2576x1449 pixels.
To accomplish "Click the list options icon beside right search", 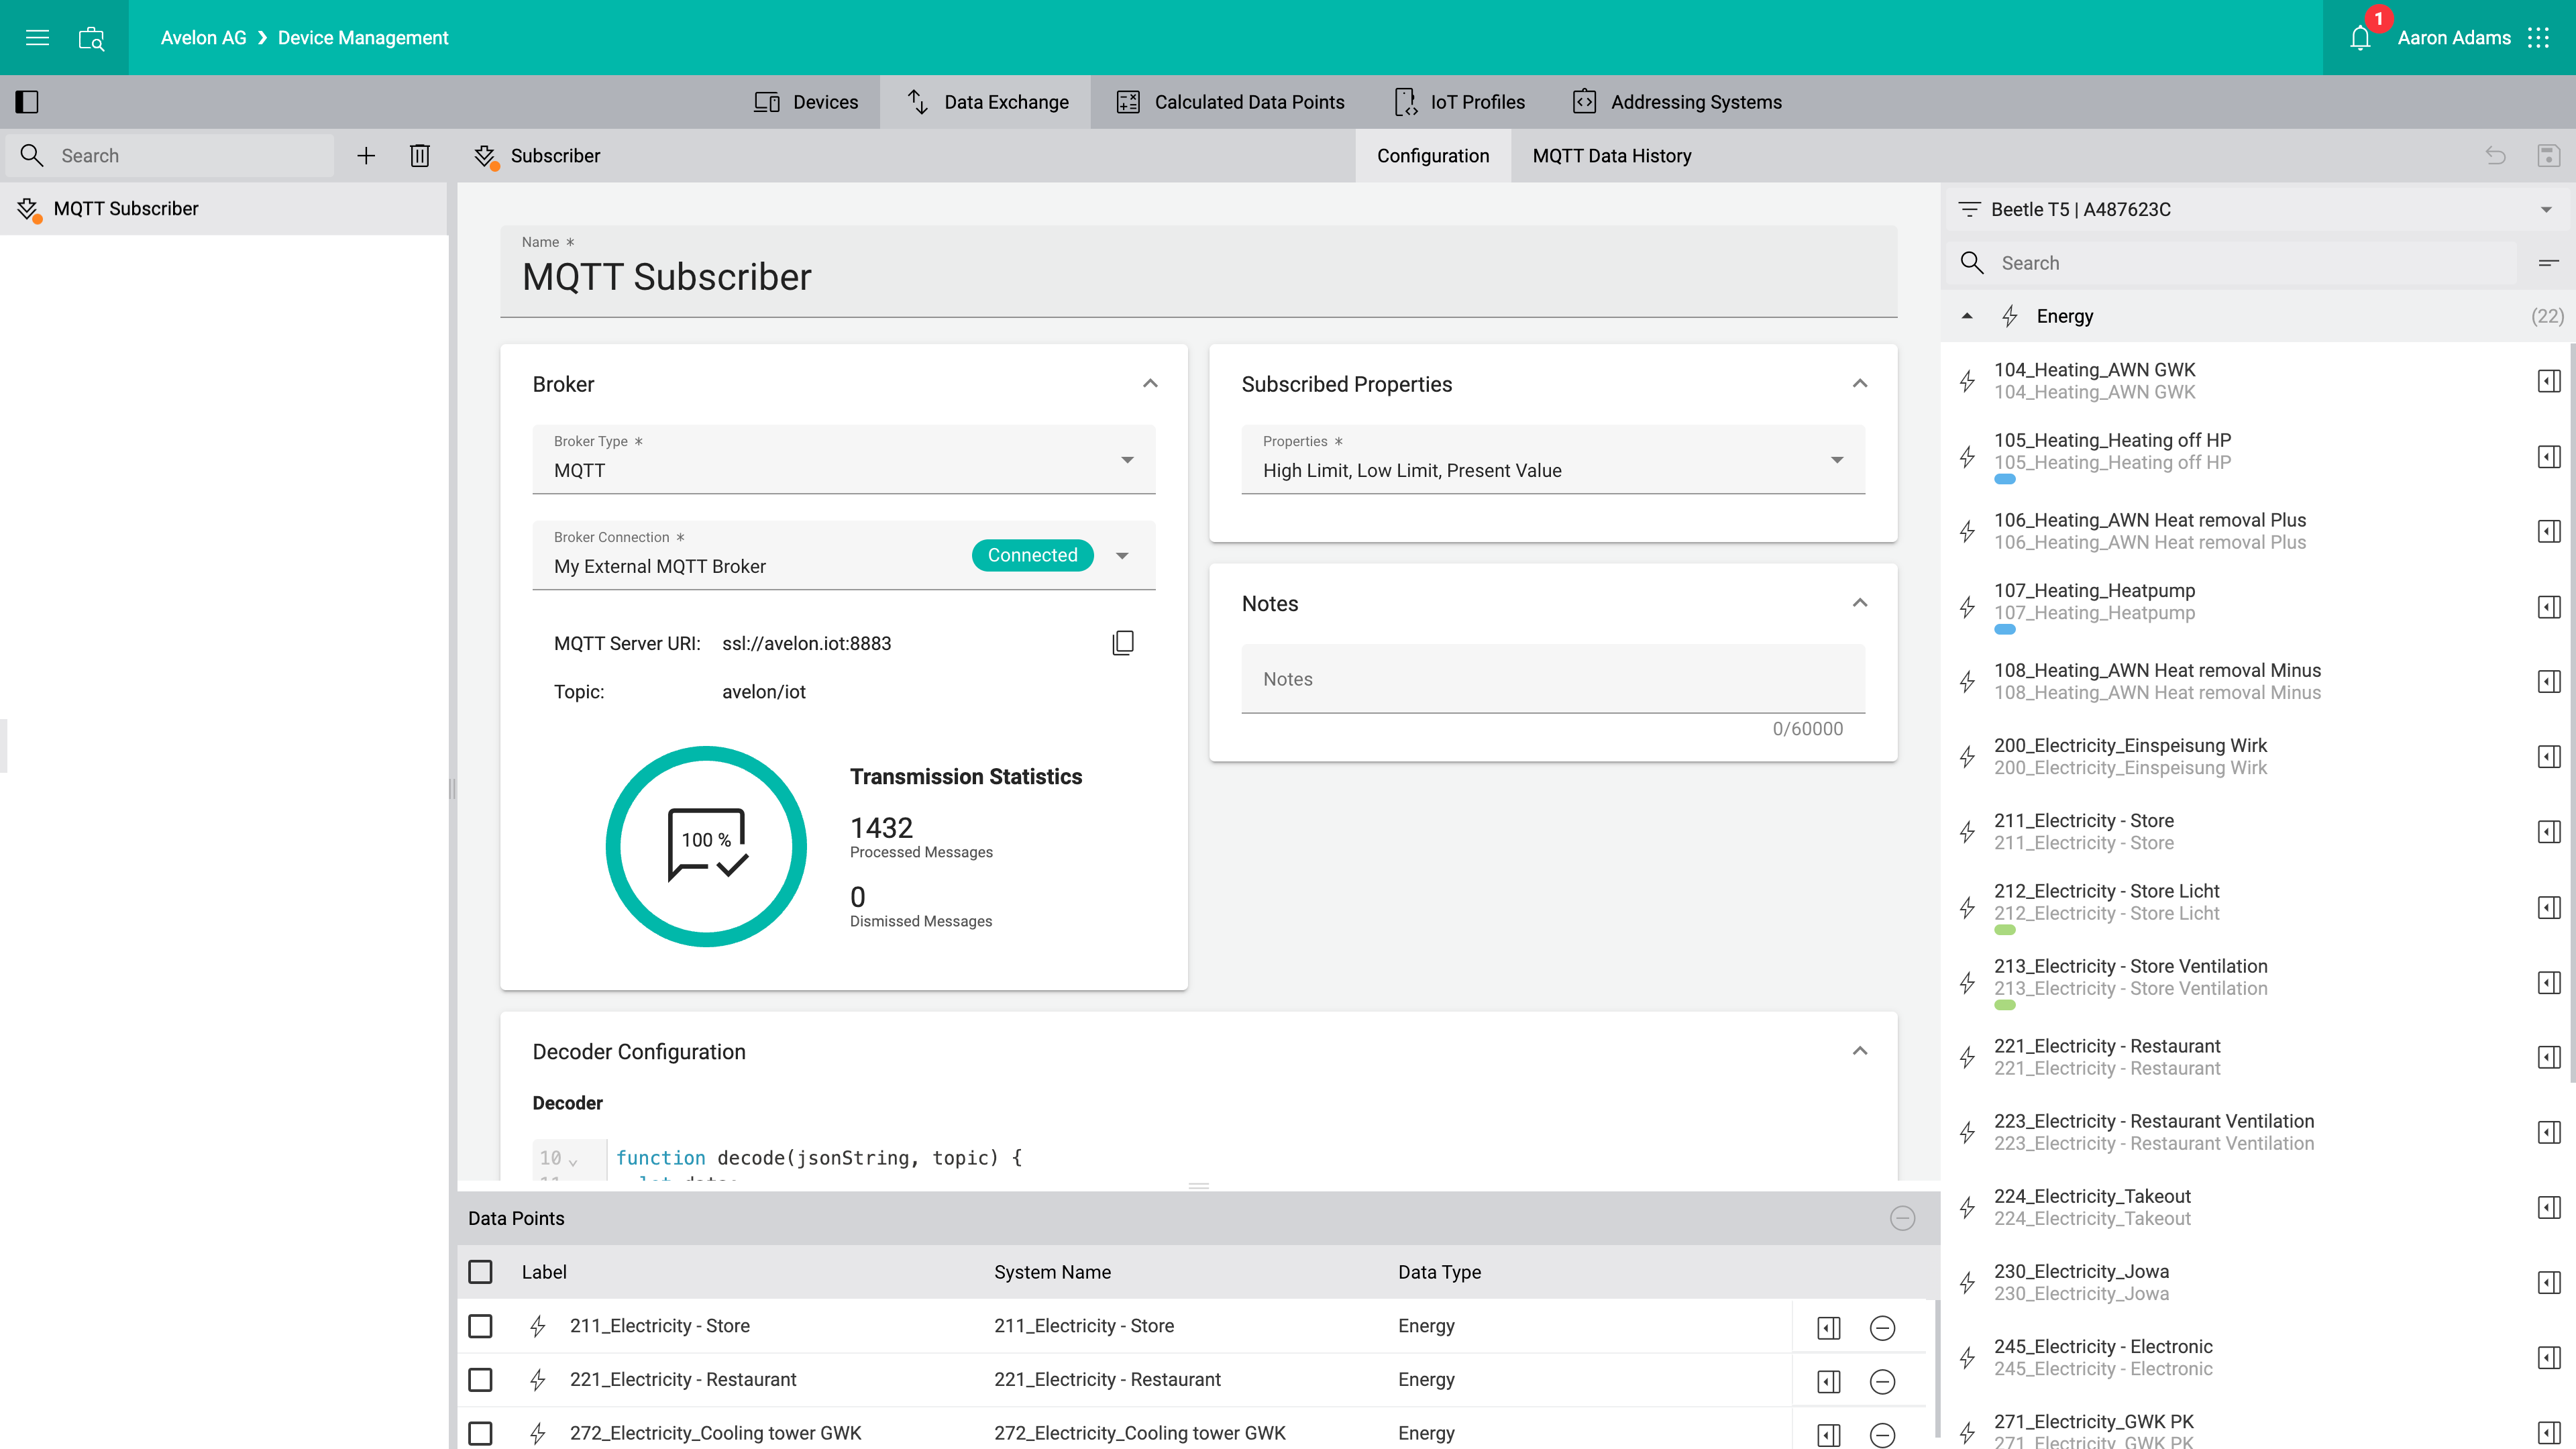I will (2548, 263).
